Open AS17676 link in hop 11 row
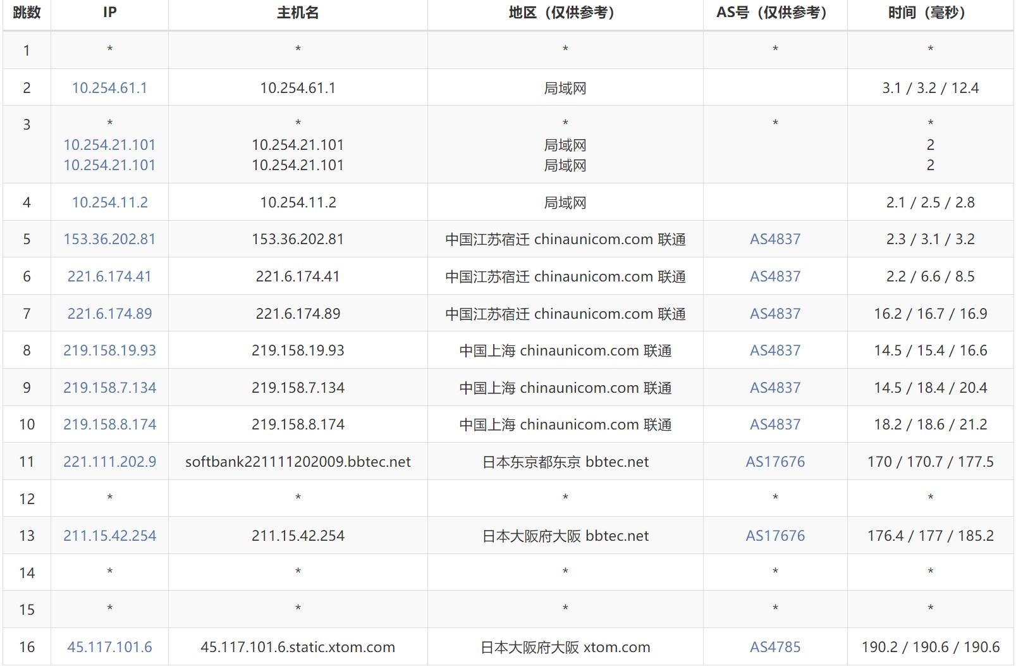 [775, 462]
